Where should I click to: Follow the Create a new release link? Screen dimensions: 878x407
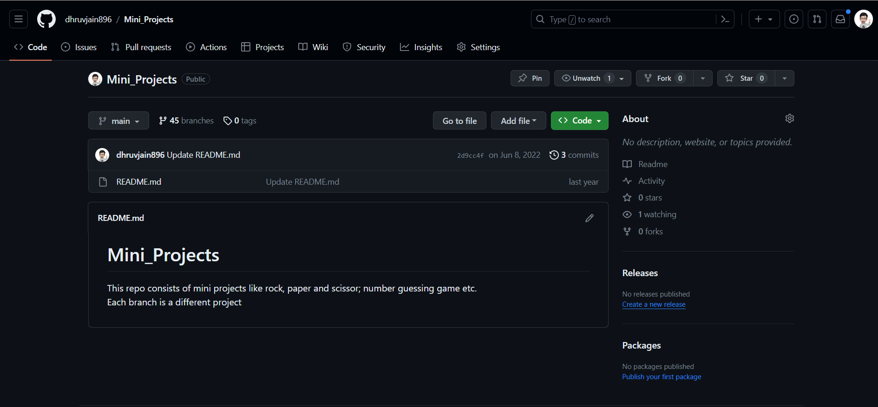(x=654, y=304)
